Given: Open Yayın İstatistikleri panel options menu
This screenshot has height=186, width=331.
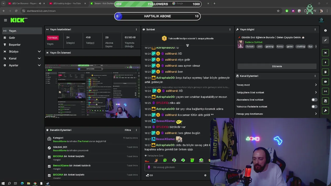Looking at the screenshot, I should point(136,29).
